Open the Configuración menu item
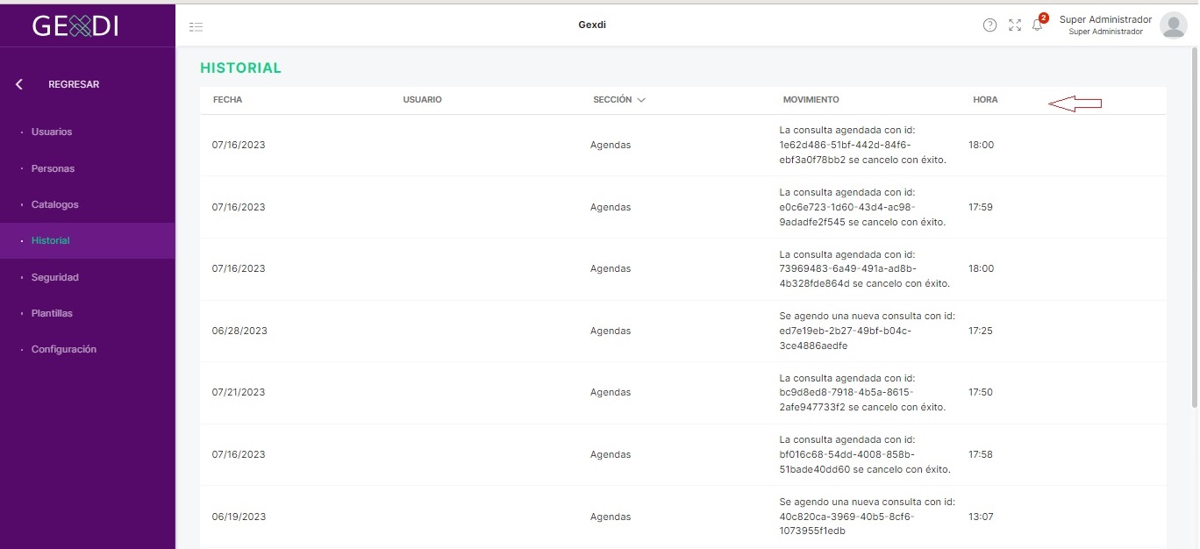1200x549 pixels. tap(64, 349)
